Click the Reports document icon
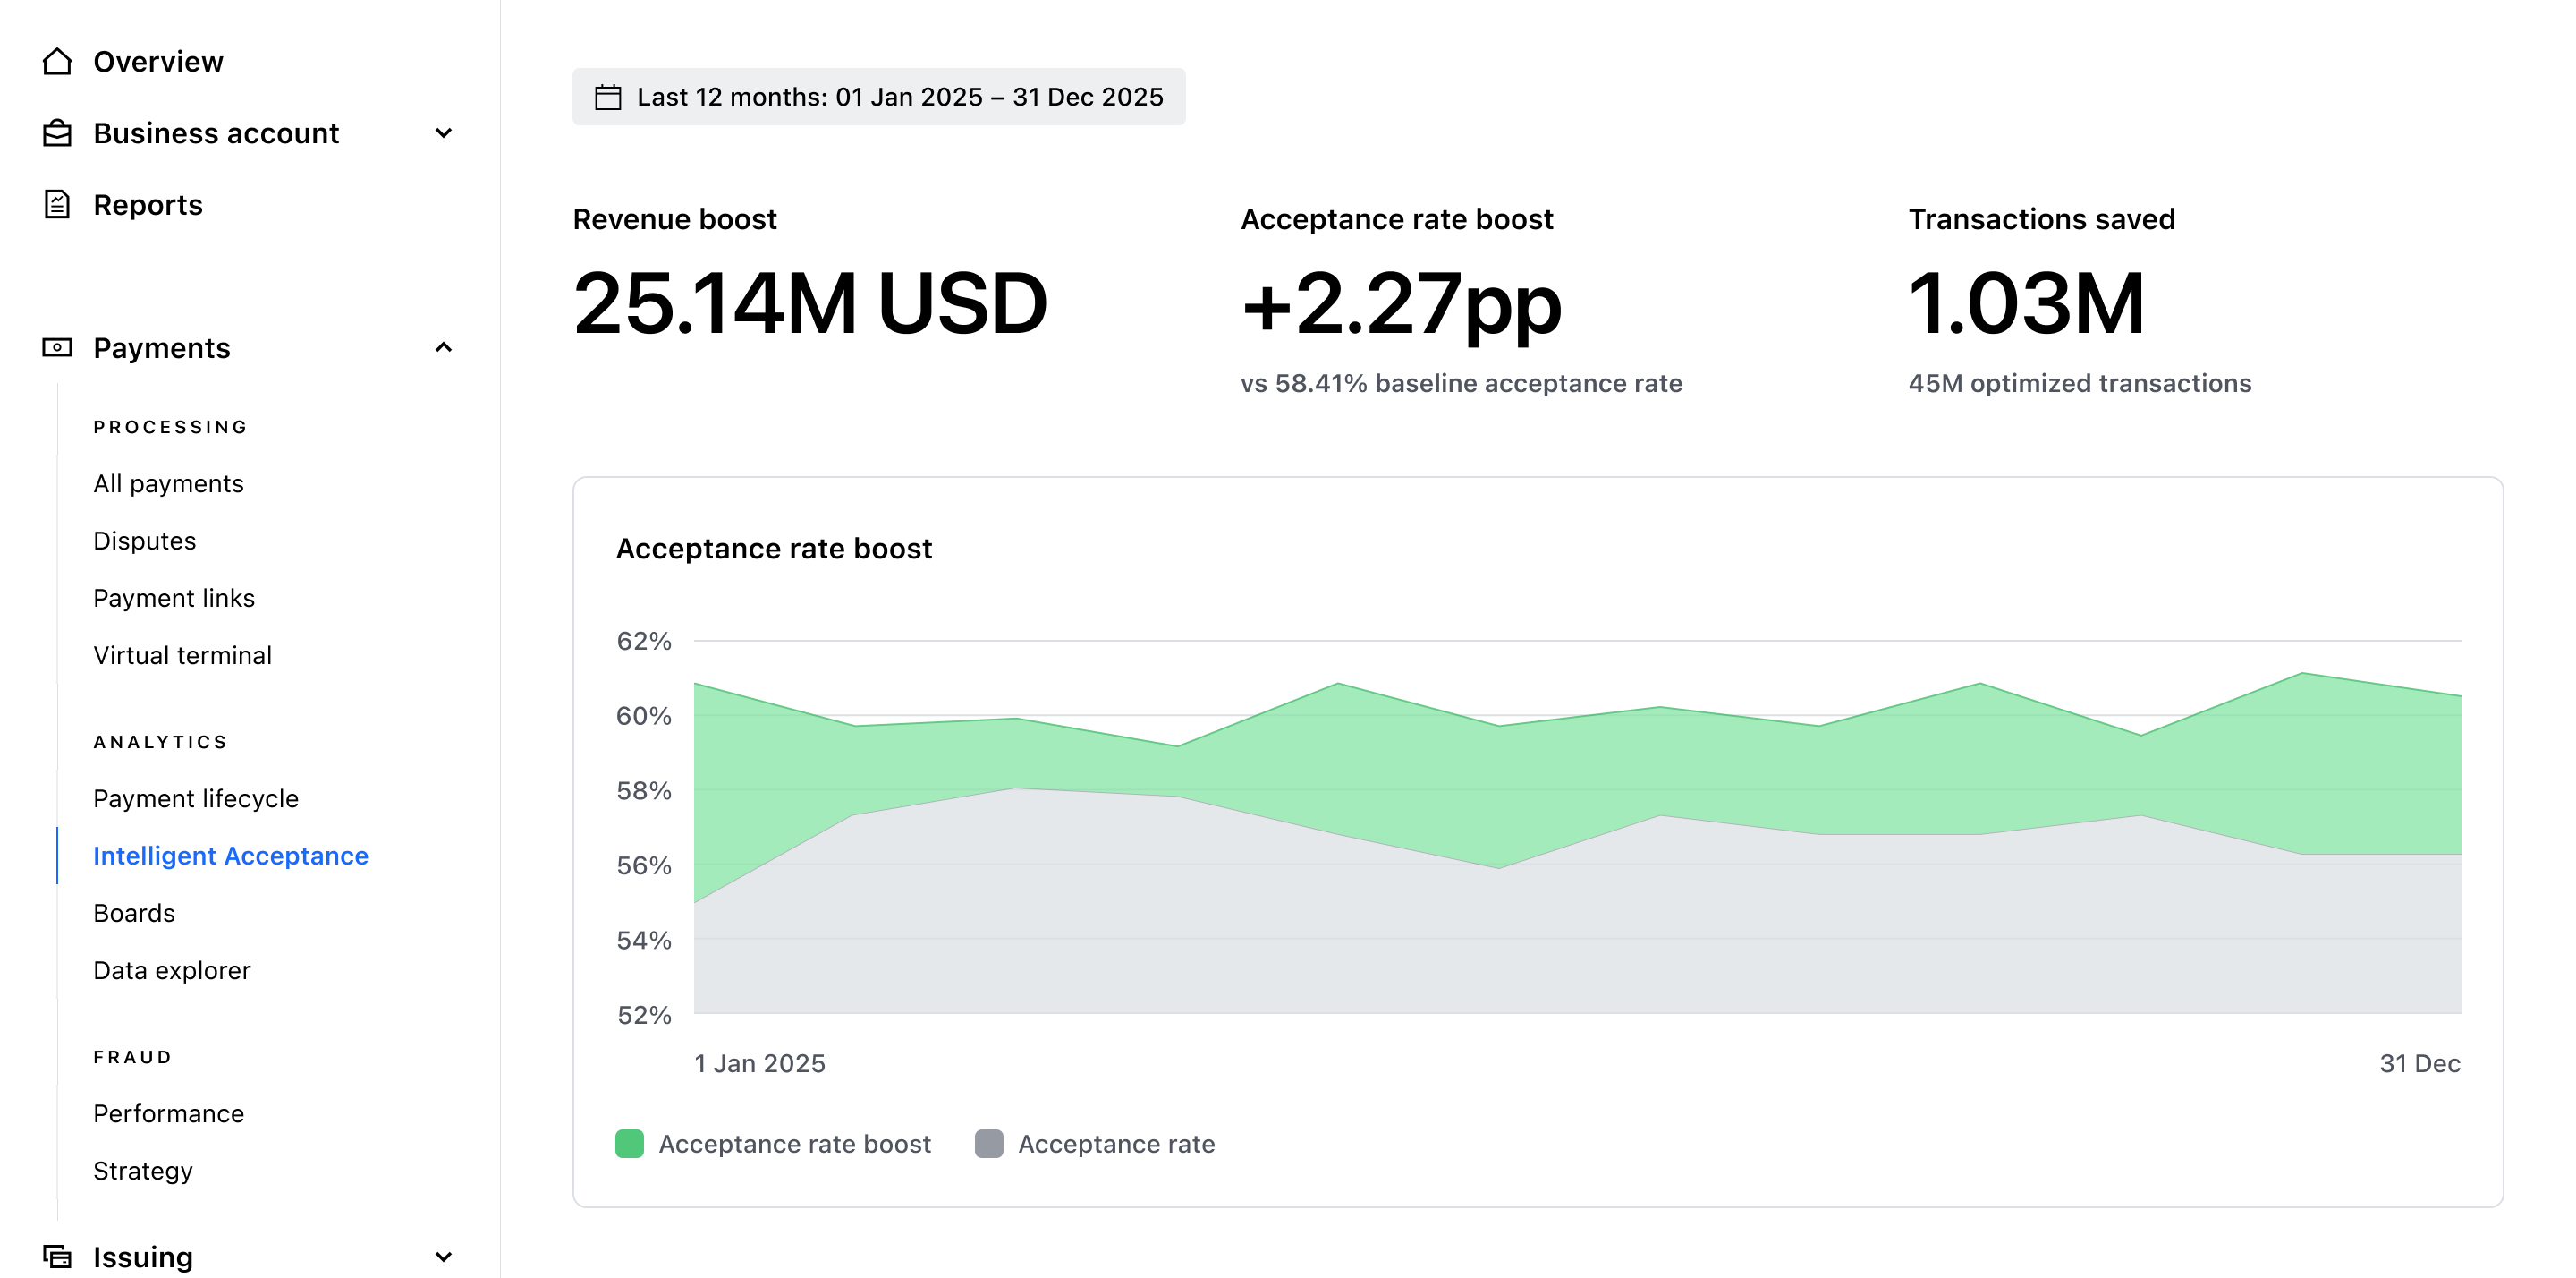This screenshot has width=2576, height=1278. pyautogui.click(x=57, y=204)
